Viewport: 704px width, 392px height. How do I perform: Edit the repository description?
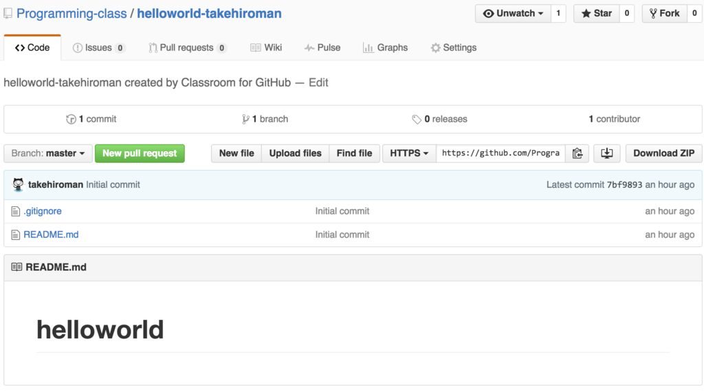click(318, 83)
